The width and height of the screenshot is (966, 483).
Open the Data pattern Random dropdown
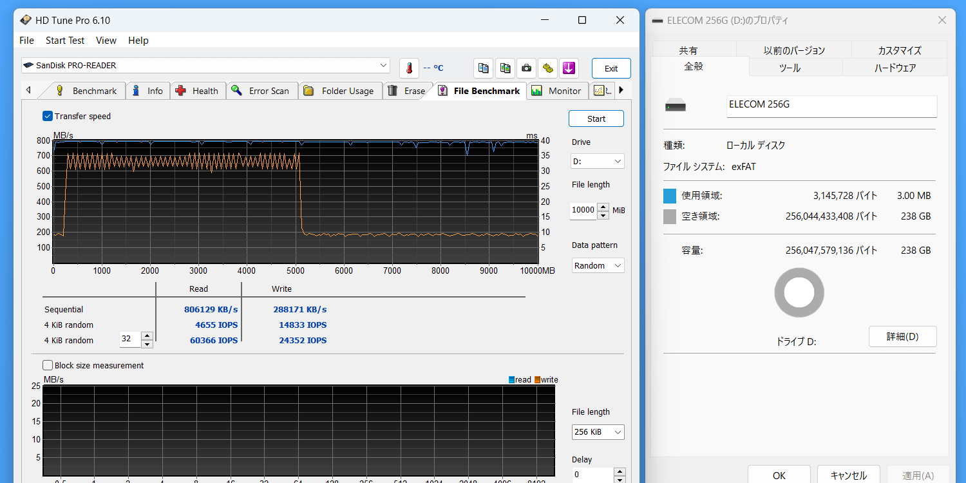coord(598,265)
